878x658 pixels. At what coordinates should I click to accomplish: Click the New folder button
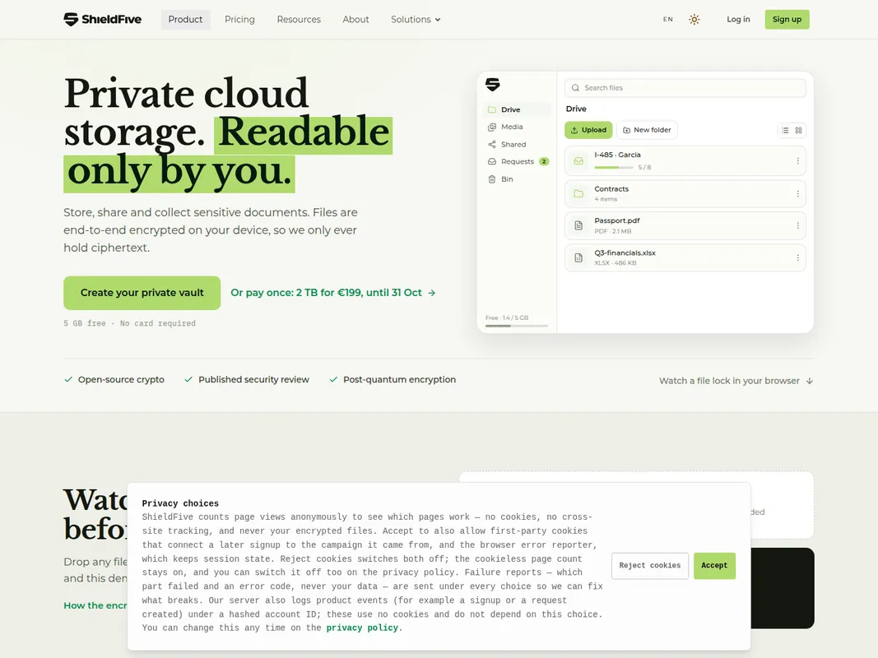pyautogui.click(x=647, y=130)
